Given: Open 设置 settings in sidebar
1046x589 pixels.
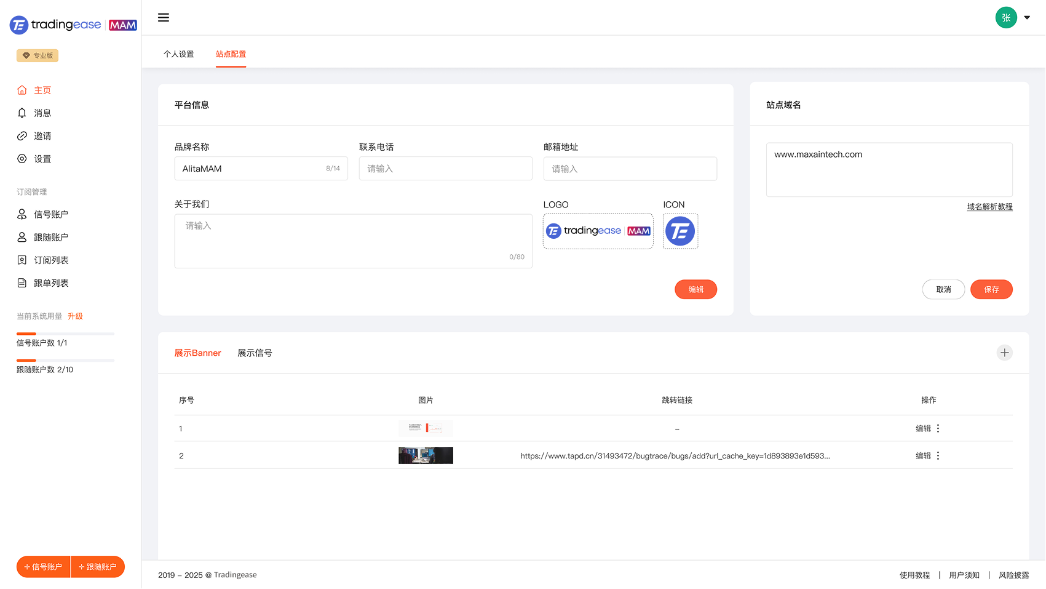Looking at the screenshot, I should tap(42, 159).
